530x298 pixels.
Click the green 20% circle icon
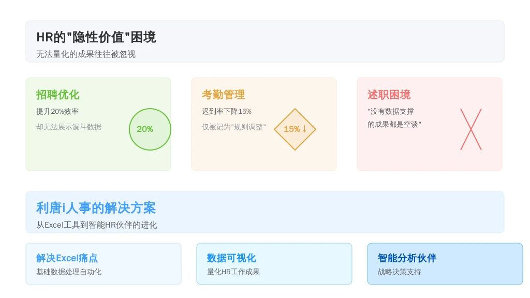click(x=150, y=129)
